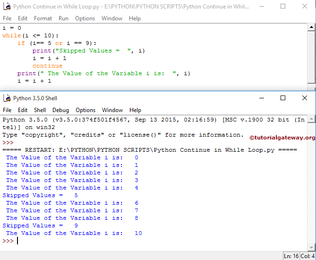316x260 pixels.
Task: Click IDLE icon in editor title bar
Action: pyautogui.click(x=7, y=7)
